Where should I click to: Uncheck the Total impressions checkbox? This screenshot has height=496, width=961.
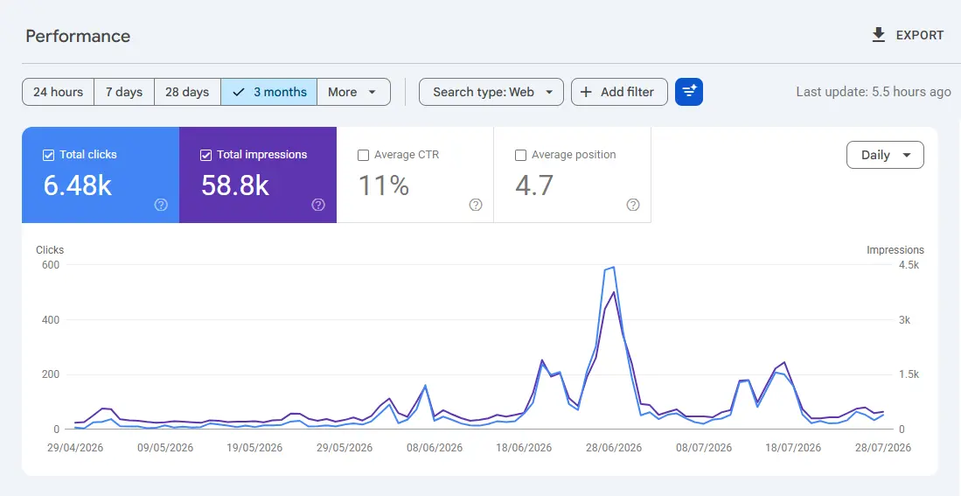point(206,155)
